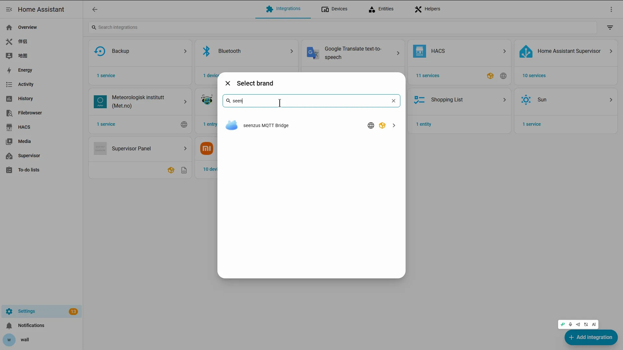Image resolution: width=623 pixels, height=350 pixels.
Task: Open the Supervisor '10 services' link
Action: click(x=534, y=76)
